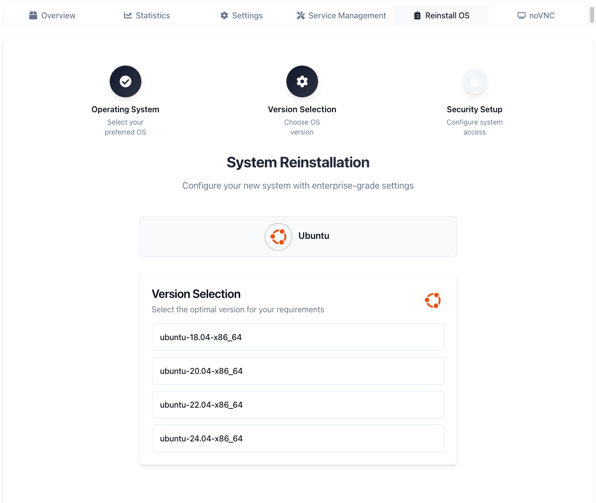Click the Ubuntu logo in Version Selection card

point(433,300)
